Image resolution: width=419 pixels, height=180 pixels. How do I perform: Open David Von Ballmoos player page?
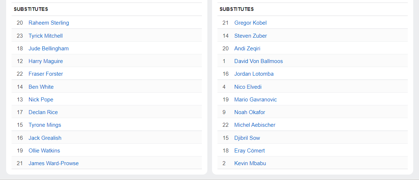(x=258, y=61)
